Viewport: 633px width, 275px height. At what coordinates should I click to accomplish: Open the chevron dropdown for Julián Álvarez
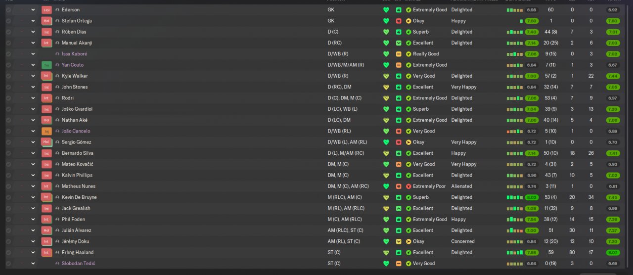click(x=33, y=230)
